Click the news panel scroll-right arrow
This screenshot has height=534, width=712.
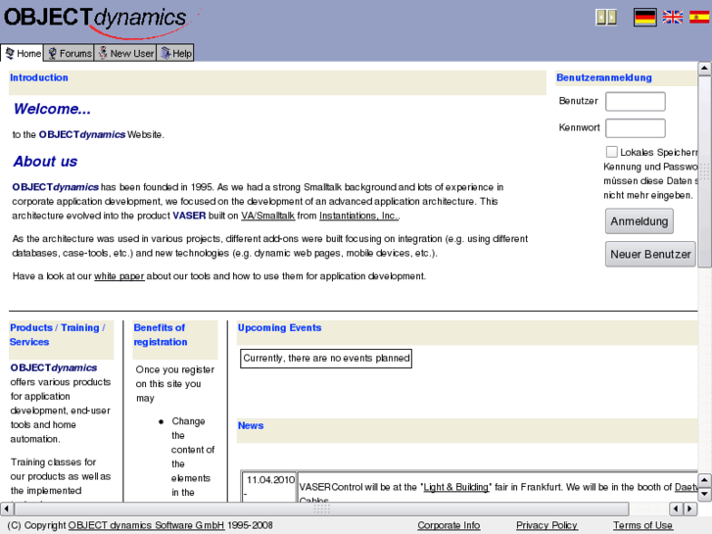point(690,509)
